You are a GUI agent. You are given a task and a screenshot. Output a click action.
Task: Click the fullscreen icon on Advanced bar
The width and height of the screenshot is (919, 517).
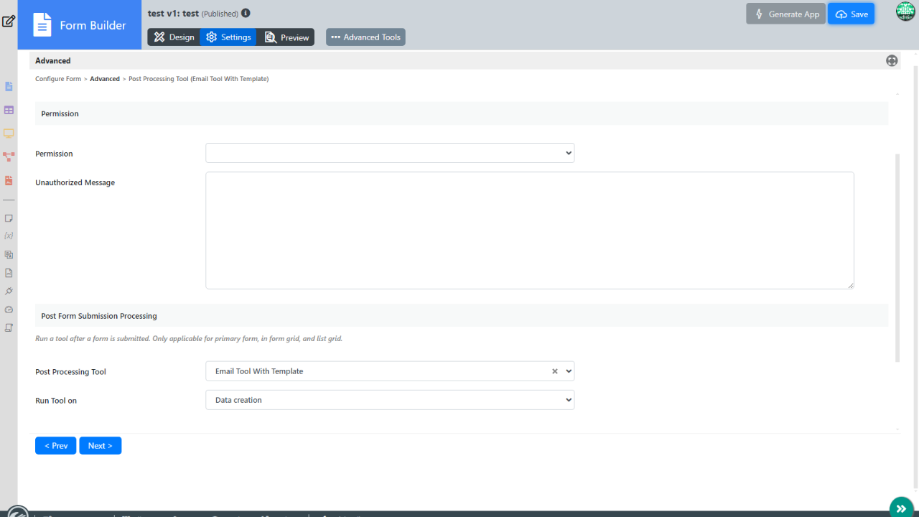click(x=892, y=61)
